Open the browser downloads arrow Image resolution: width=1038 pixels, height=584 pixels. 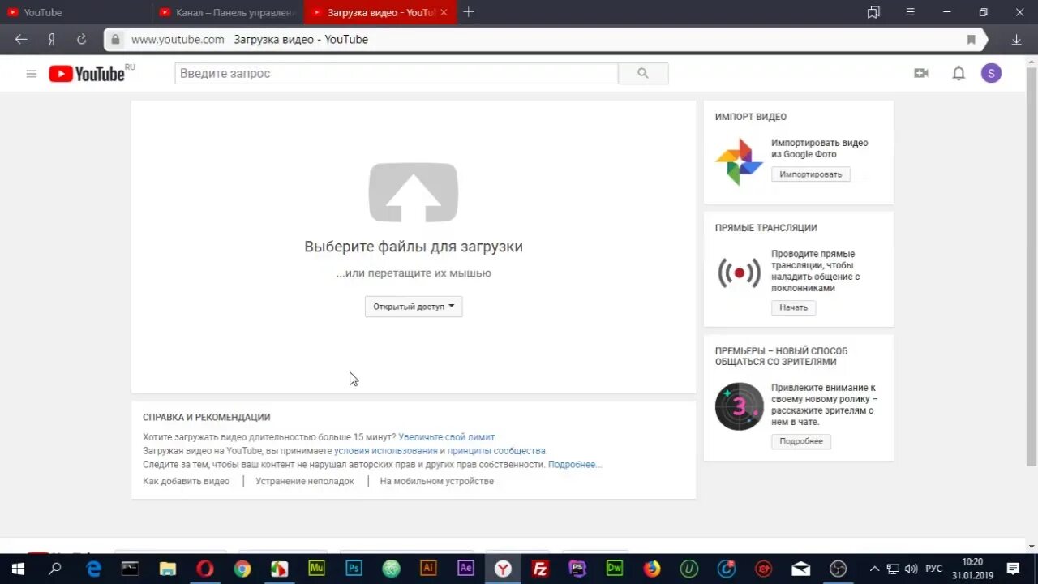click(1016, 39)
